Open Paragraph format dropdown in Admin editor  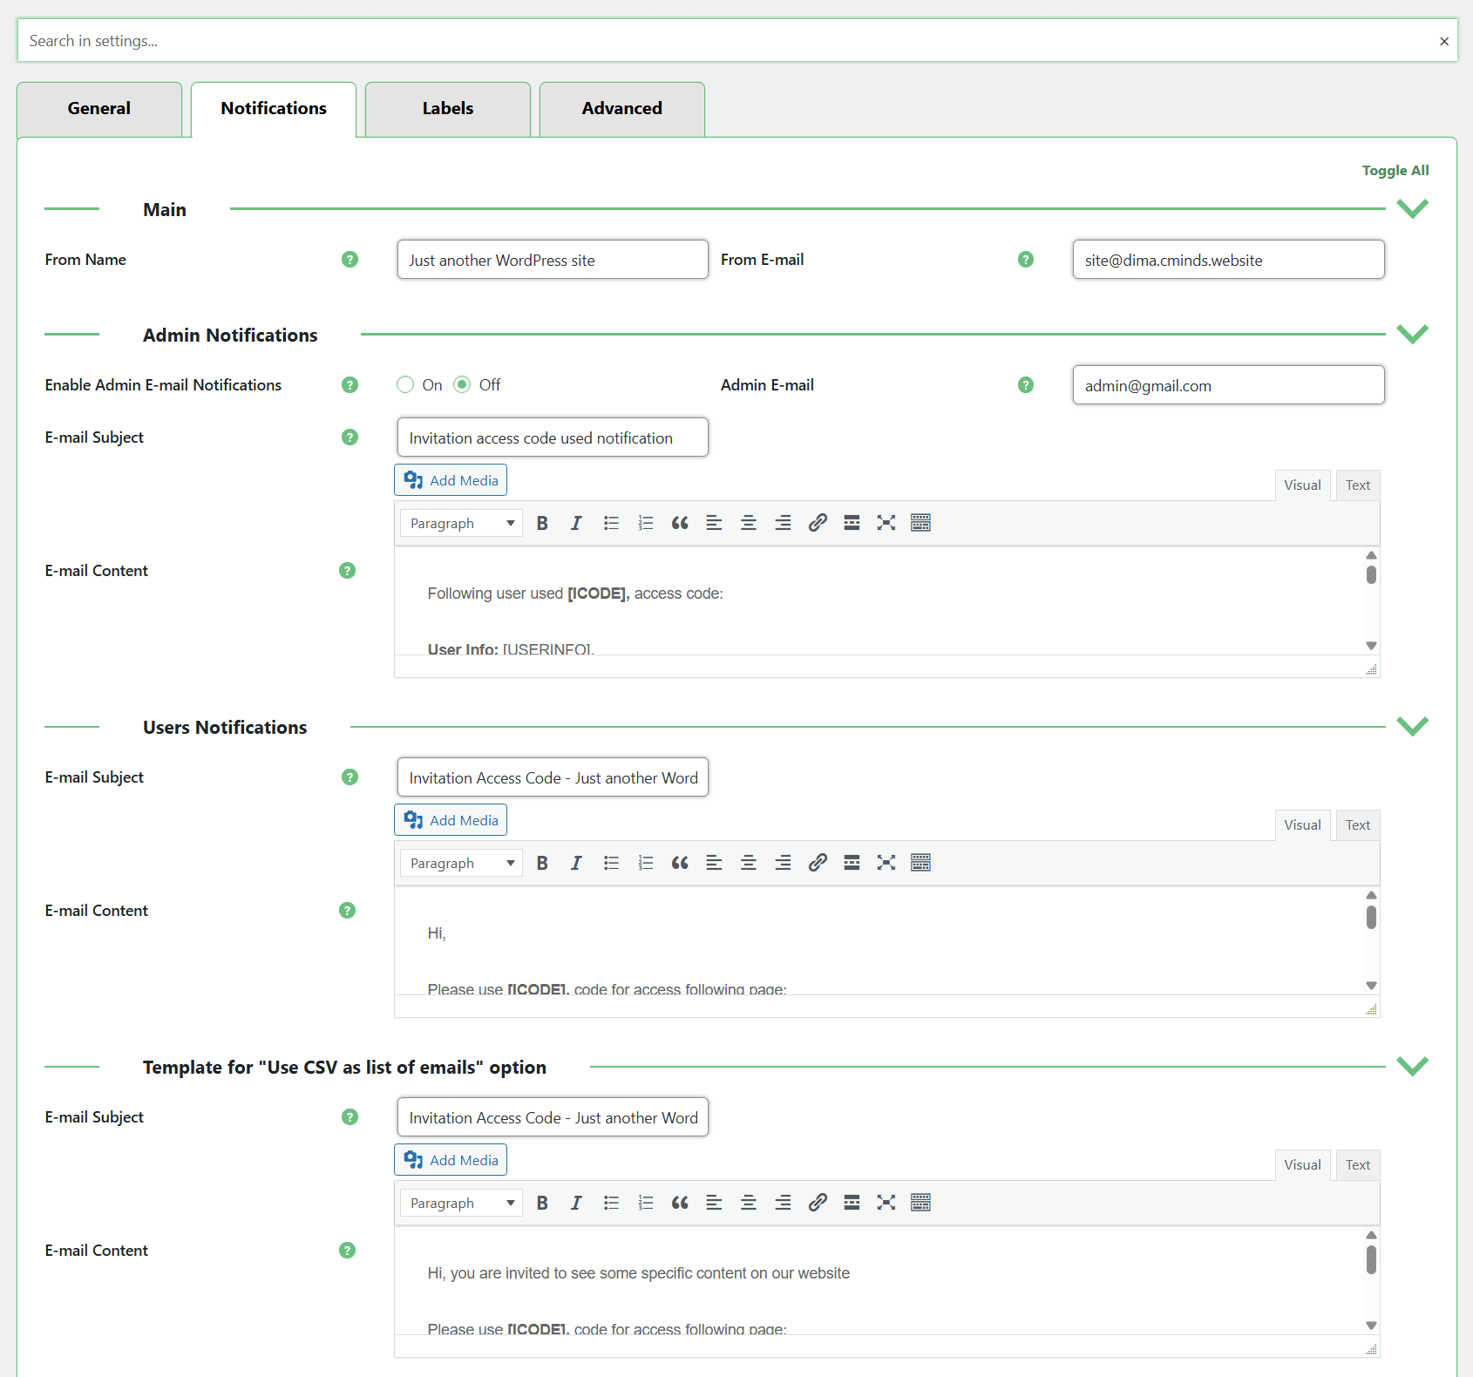pos(461,523)
